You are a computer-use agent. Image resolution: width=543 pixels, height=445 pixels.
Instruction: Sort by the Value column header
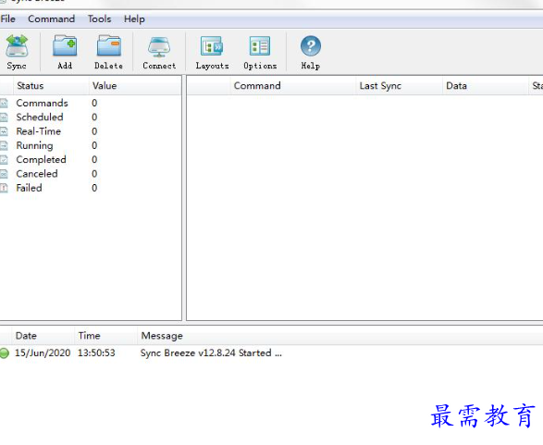click(135, 85)
